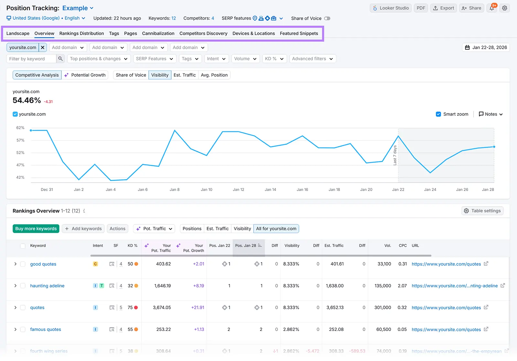Click the sparkle icon in Your Pot. Traffic header

(146, 246)
